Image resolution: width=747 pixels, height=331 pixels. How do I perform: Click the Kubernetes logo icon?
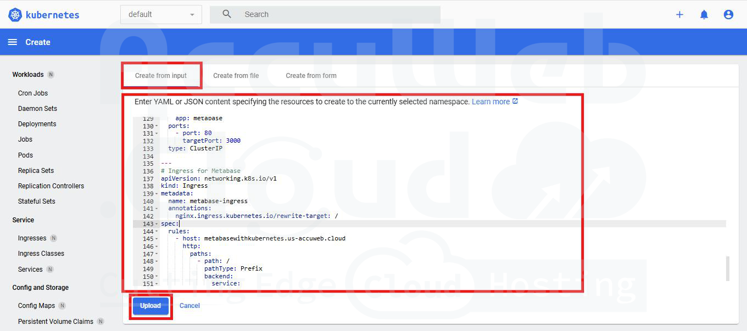[x=15, y=15]
